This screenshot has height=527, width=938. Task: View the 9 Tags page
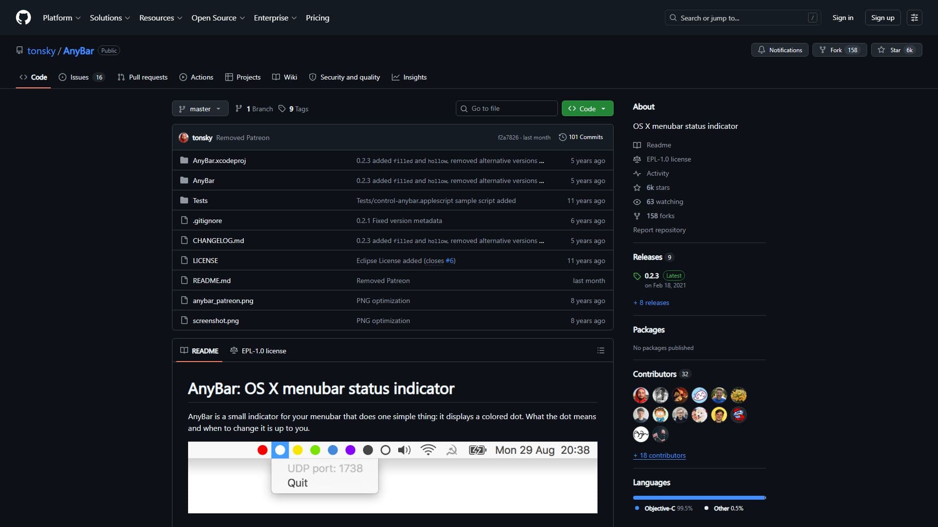(x=294, y=109)
